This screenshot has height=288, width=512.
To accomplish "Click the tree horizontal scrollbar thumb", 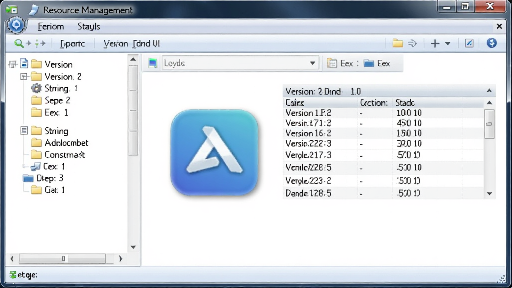I will tap(62, 259).
